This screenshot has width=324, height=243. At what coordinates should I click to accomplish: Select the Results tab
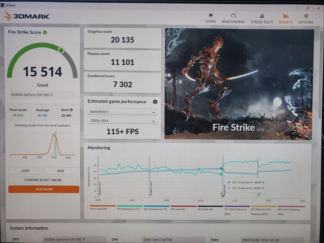286,19
